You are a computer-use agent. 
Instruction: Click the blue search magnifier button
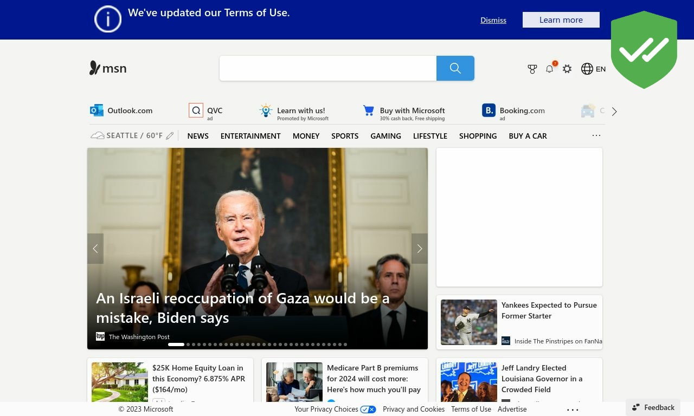pos(455,68)
